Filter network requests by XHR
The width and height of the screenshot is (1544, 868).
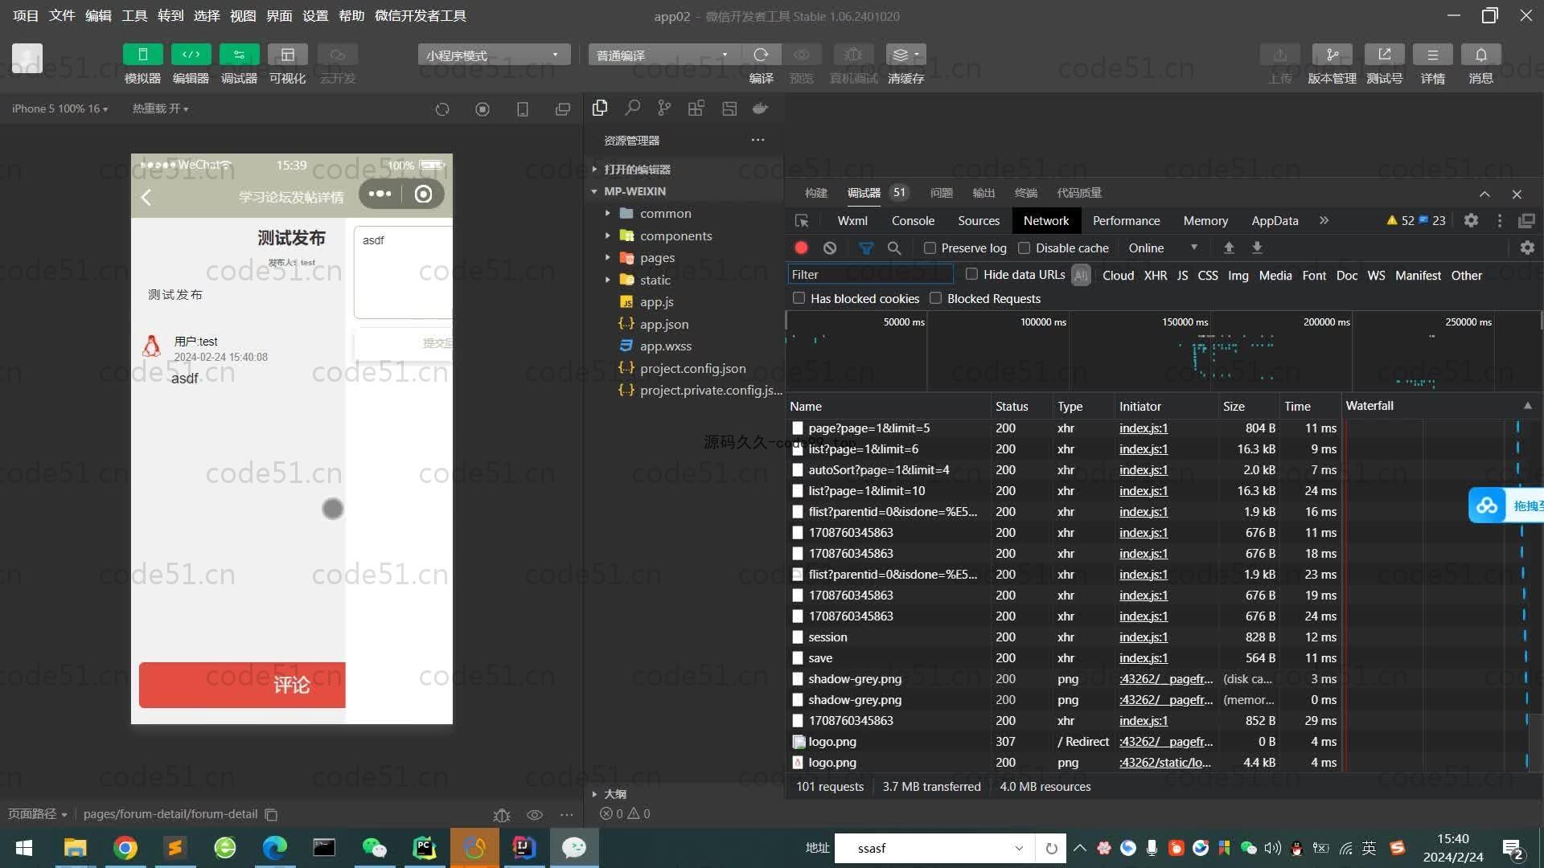[1155, 276]
